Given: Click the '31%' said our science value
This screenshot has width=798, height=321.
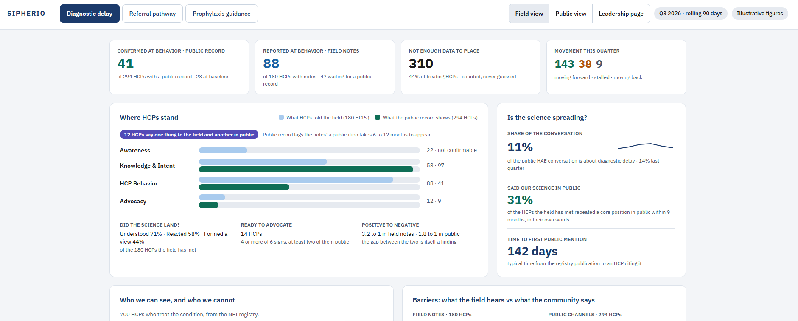Looking at the screenshot, I should tap(520, 200).
